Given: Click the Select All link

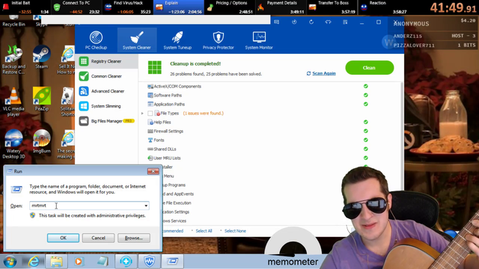Looking at the screenshot, I should [x=204, y=231].
